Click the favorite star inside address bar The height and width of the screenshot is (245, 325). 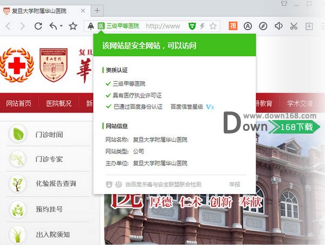point(213,26)
